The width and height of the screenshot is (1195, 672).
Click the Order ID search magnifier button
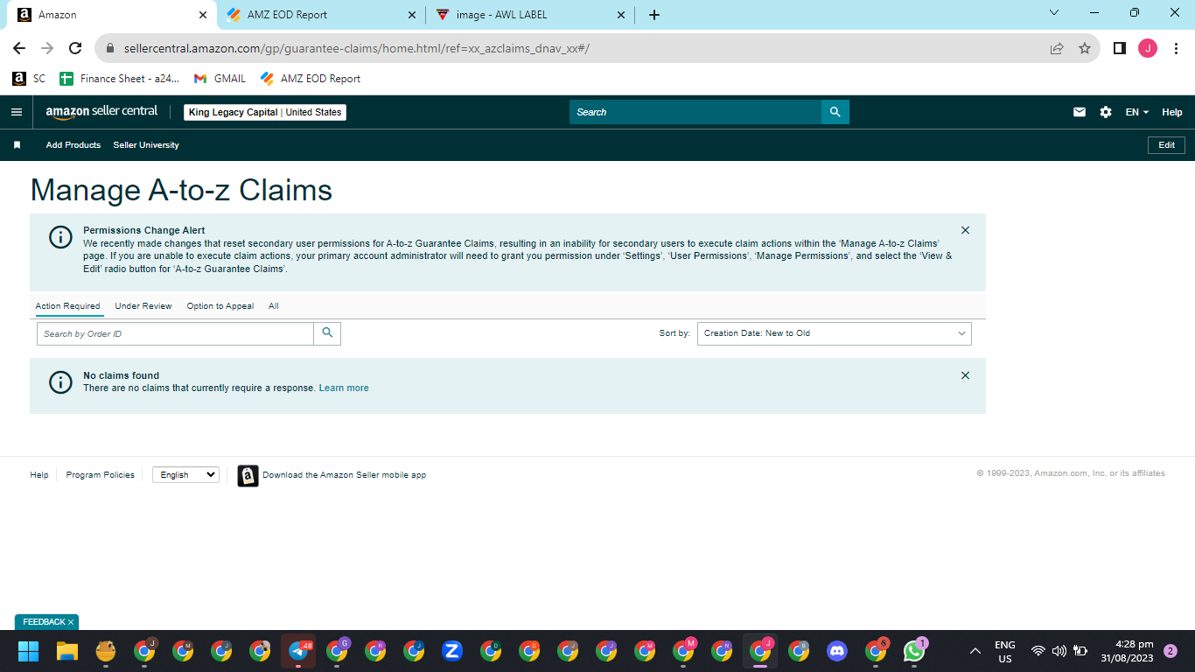point(327,333)
